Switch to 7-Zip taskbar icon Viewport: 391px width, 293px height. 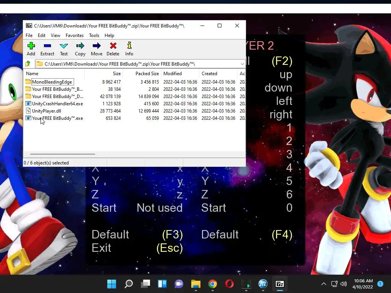coord(280,284)
